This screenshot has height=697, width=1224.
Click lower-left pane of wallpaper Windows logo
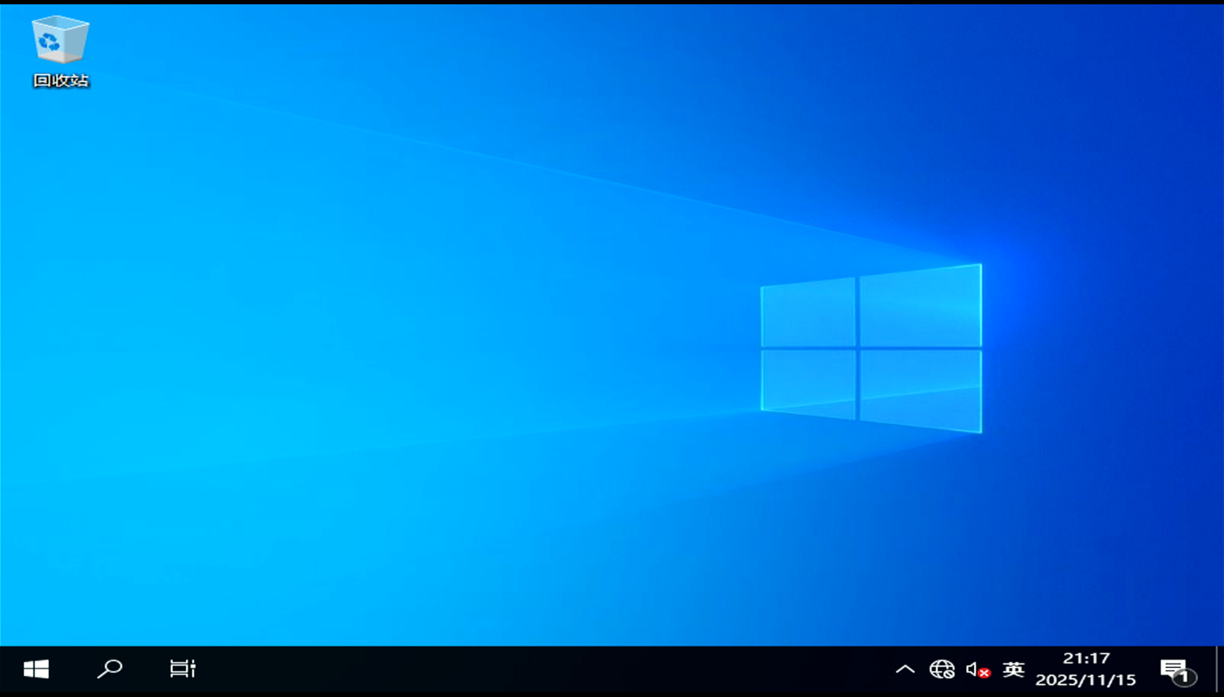click(808, 382)
